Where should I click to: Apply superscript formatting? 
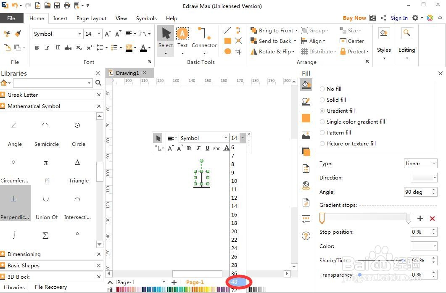tap(89, 48)
